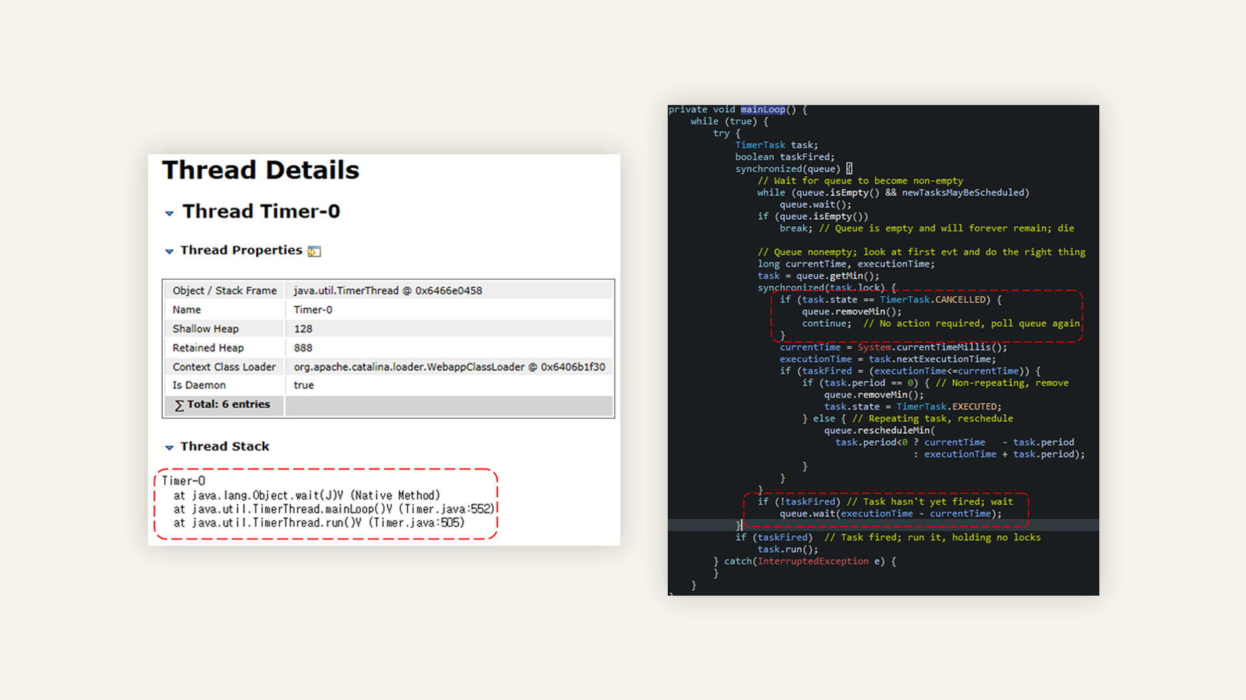Viewport: 1246px width, 700px height.
Task: Click the task = queue.getMin(); code line
Action: tap(818, 276)
